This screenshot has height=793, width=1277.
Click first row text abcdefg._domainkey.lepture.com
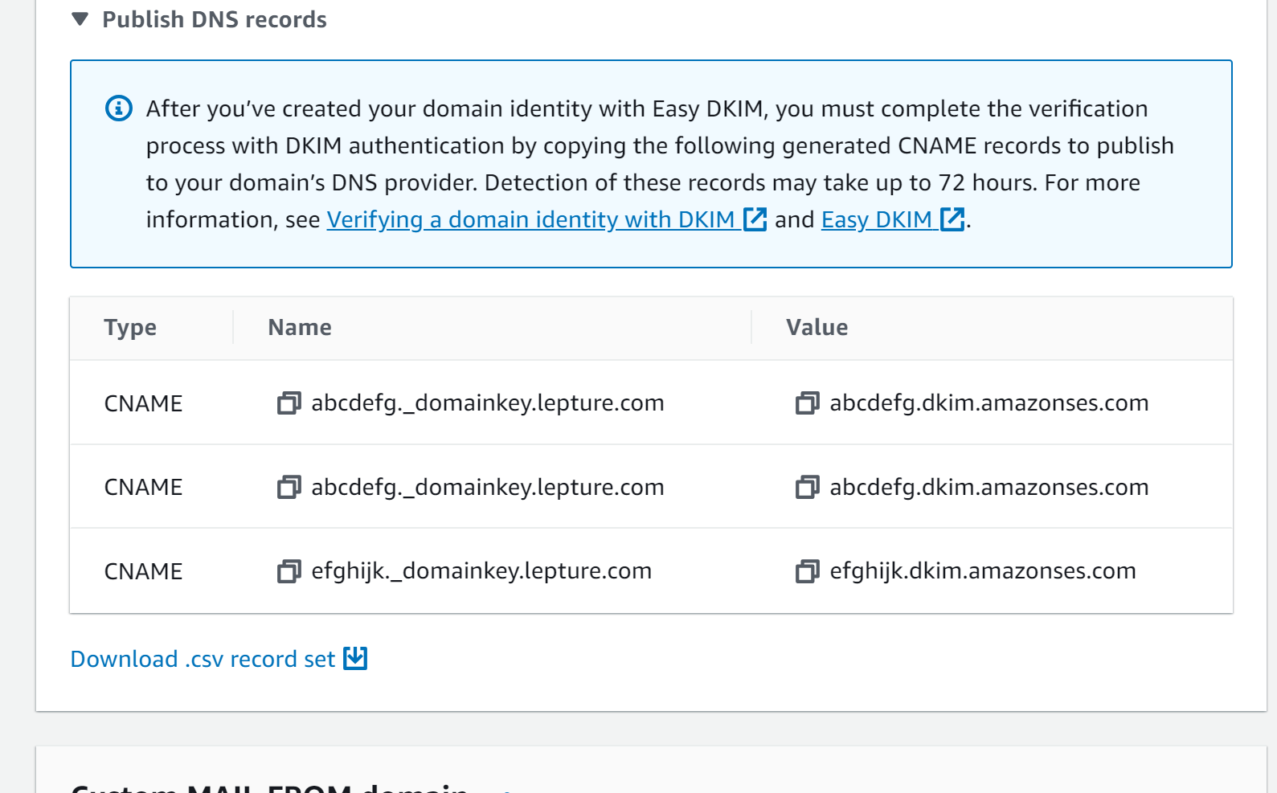488,403
